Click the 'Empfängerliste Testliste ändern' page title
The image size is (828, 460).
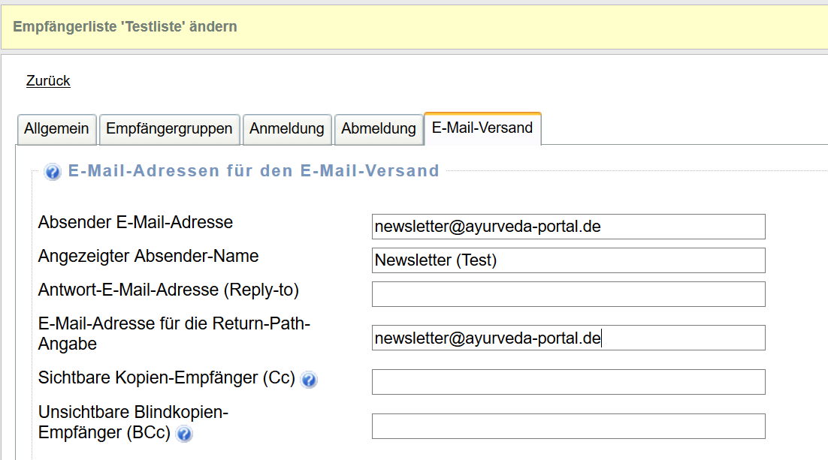(x=125, y=27)
